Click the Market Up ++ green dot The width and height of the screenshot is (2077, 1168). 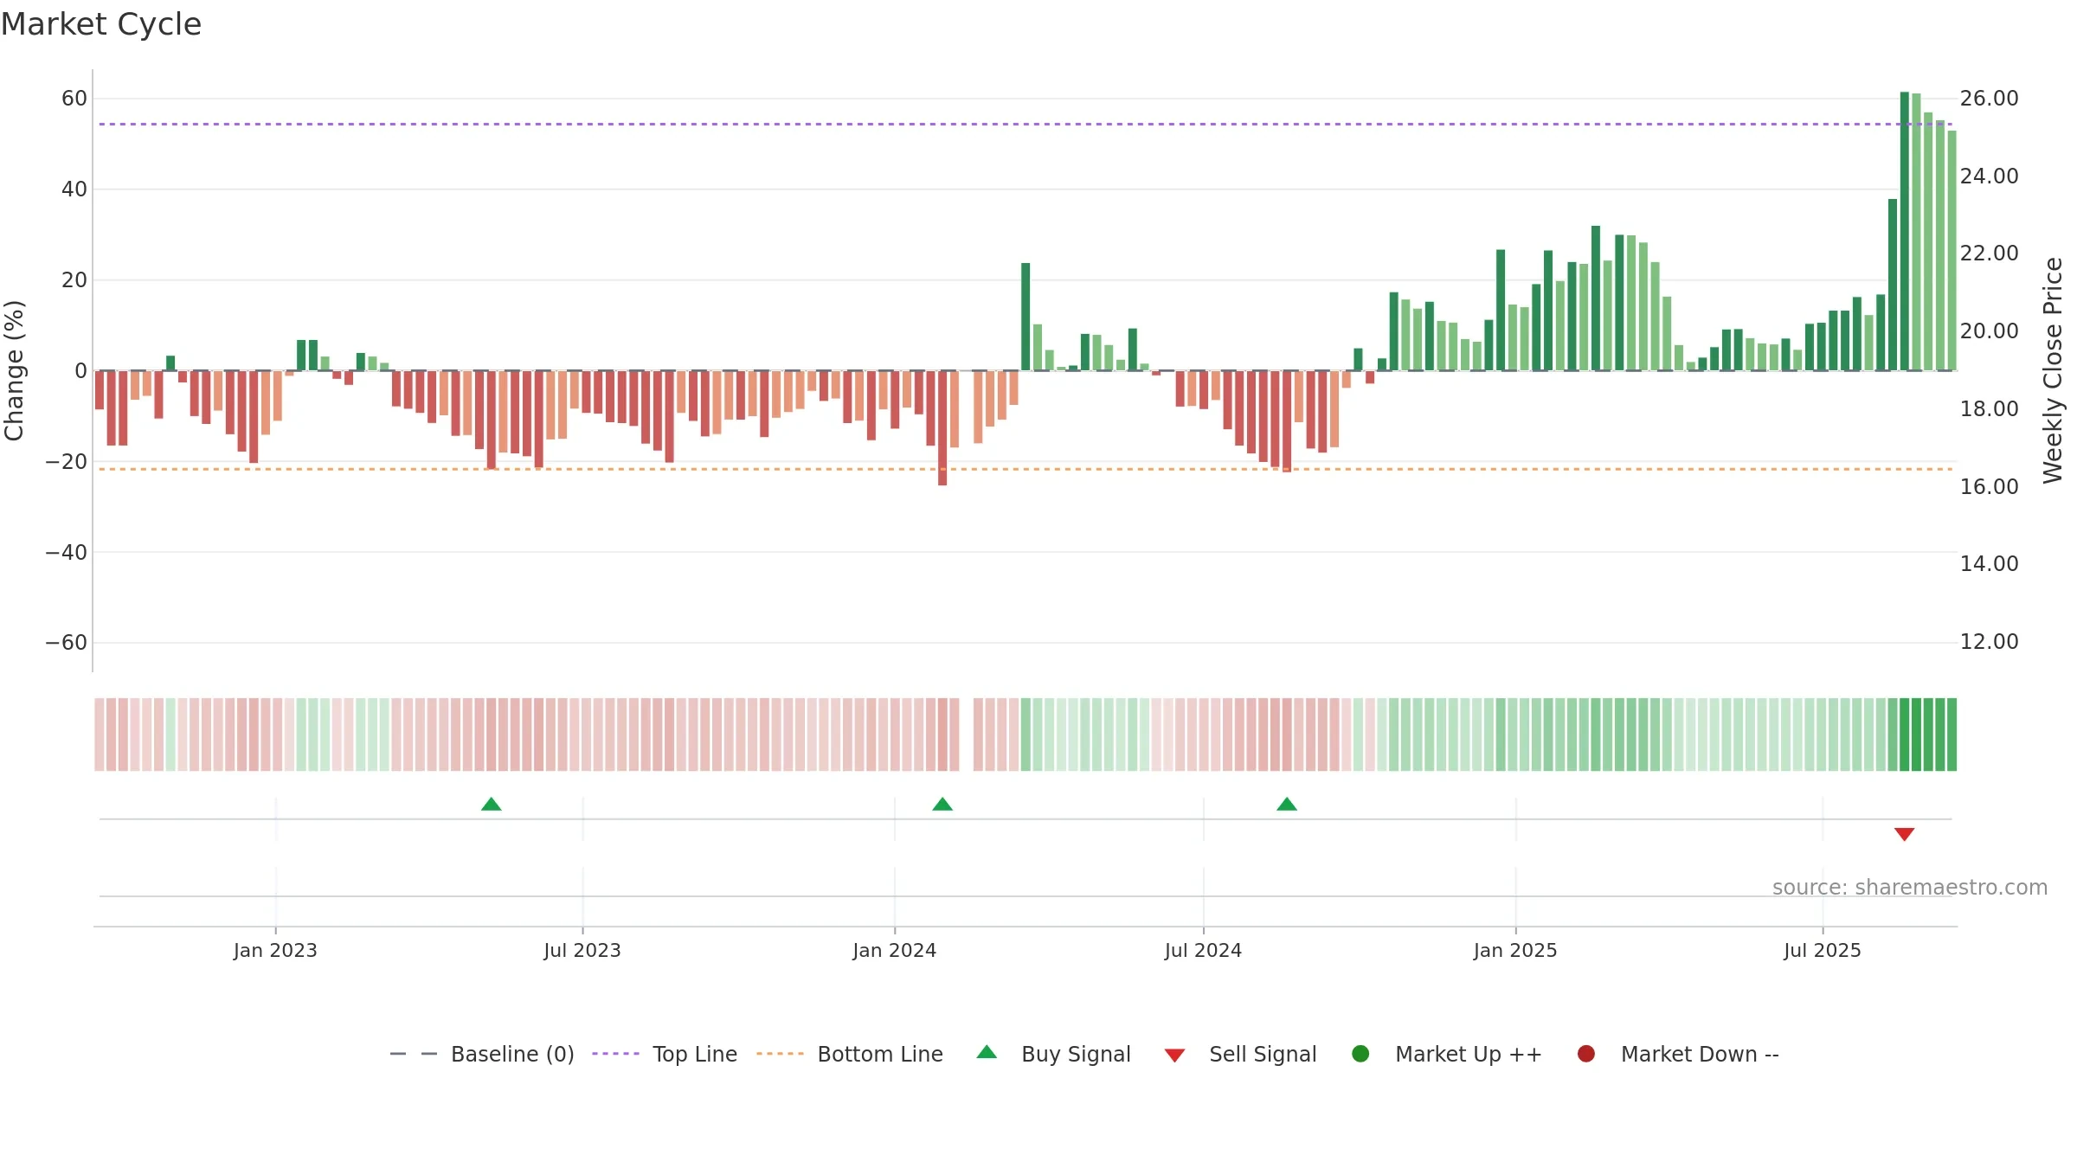tap(1360, 1054)
